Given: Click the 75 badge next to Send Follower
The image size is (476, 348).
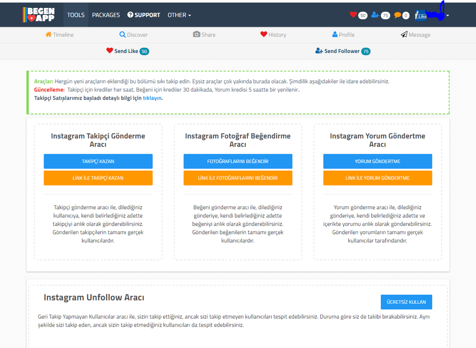Looking at the screenshot, I should 366,52.
